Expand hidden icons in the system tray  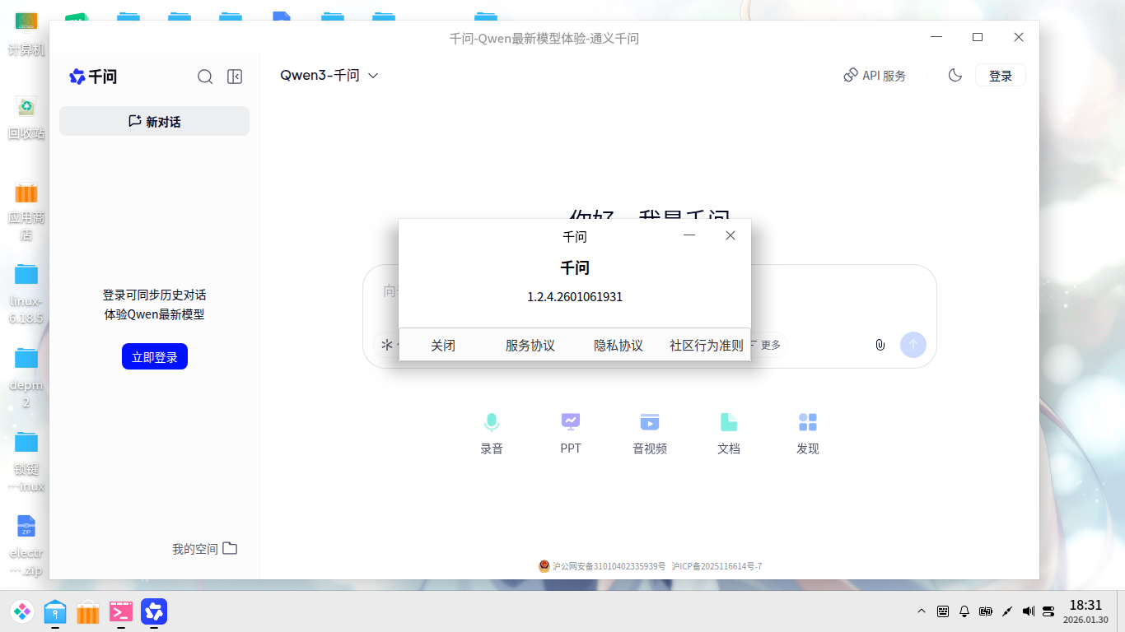click(921, 611)
